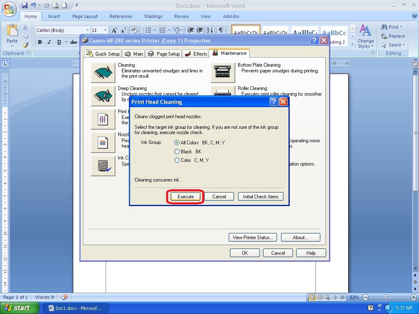
Task: Click the zoom out minus button
Action: point(365,297)
